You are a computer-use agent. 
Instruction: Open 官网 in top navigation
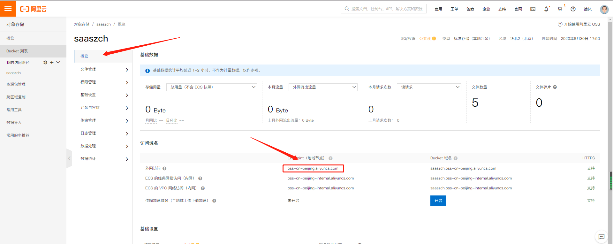[x=518, y=9]
